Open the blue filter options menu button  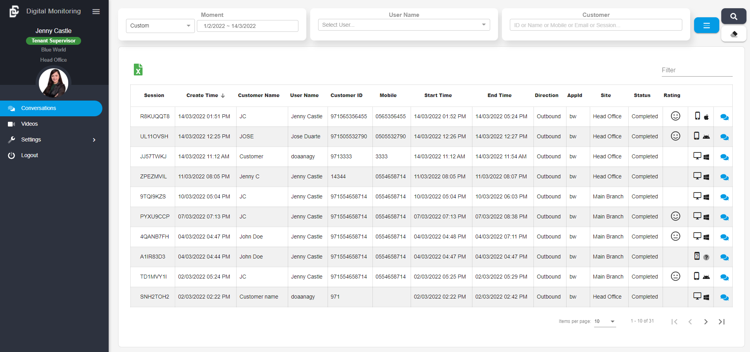click(x=706, y=26)
